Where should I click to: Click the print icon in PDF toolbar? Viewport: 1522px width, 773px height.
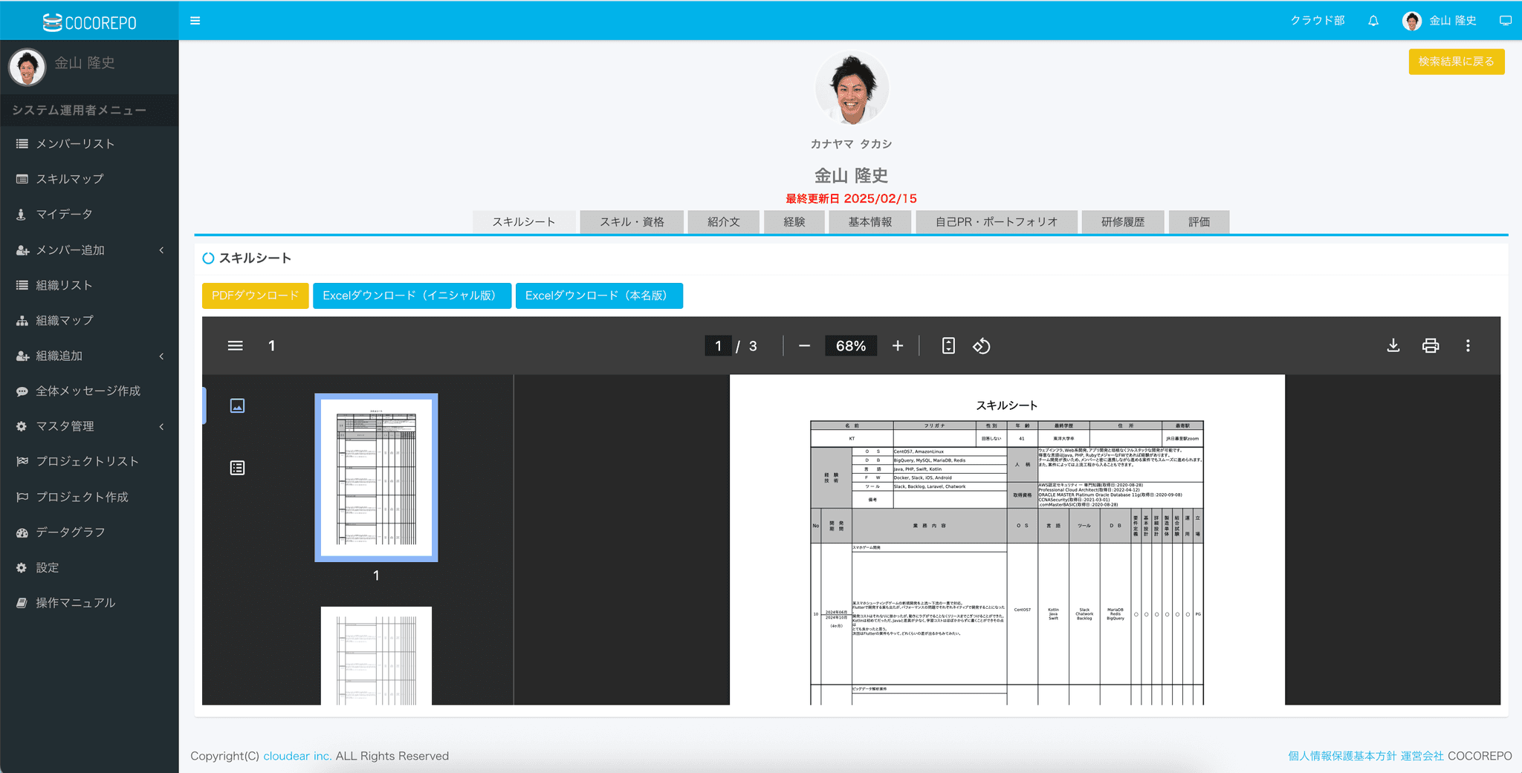(x=1431, y=346)
